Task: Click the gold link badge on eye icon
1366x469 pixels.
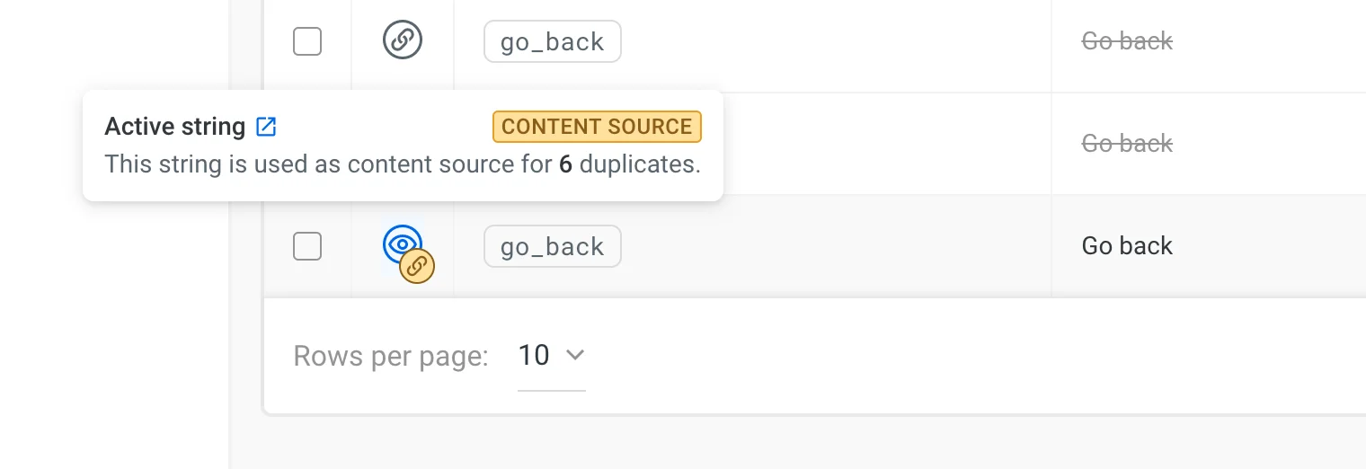Action: [417, 266]
